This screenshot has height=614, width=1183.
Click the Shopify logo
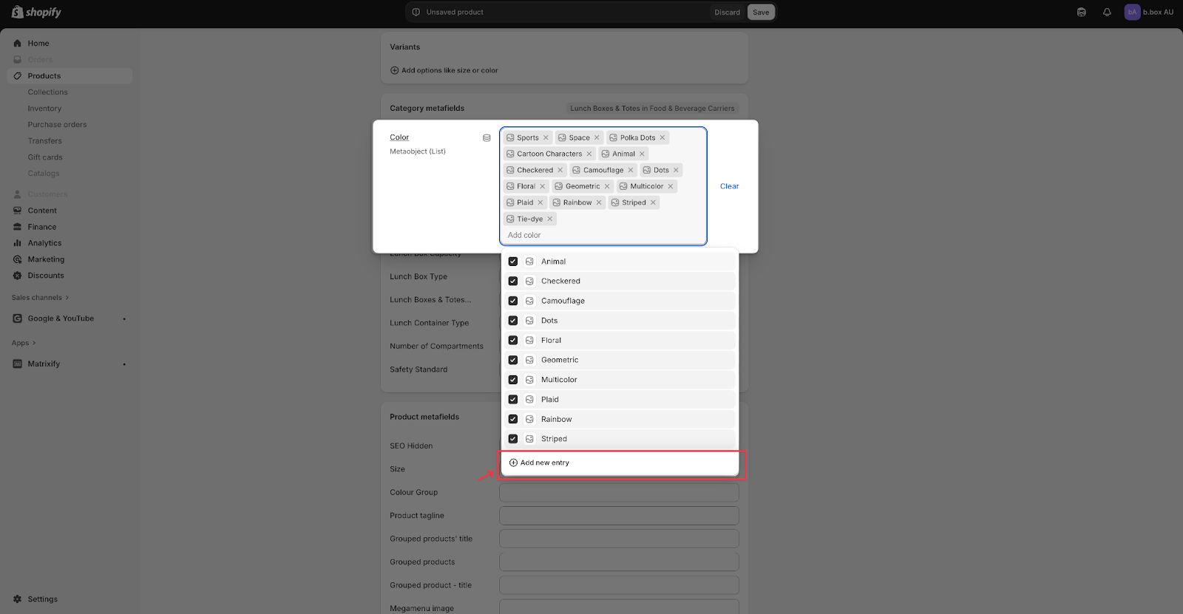37,13
